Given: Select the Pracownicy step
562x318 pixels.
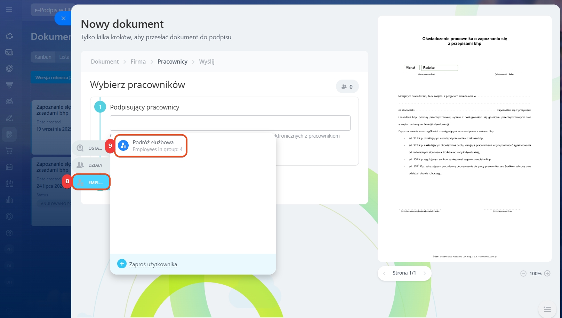Looking at the screenshot, I should [172, 62].
